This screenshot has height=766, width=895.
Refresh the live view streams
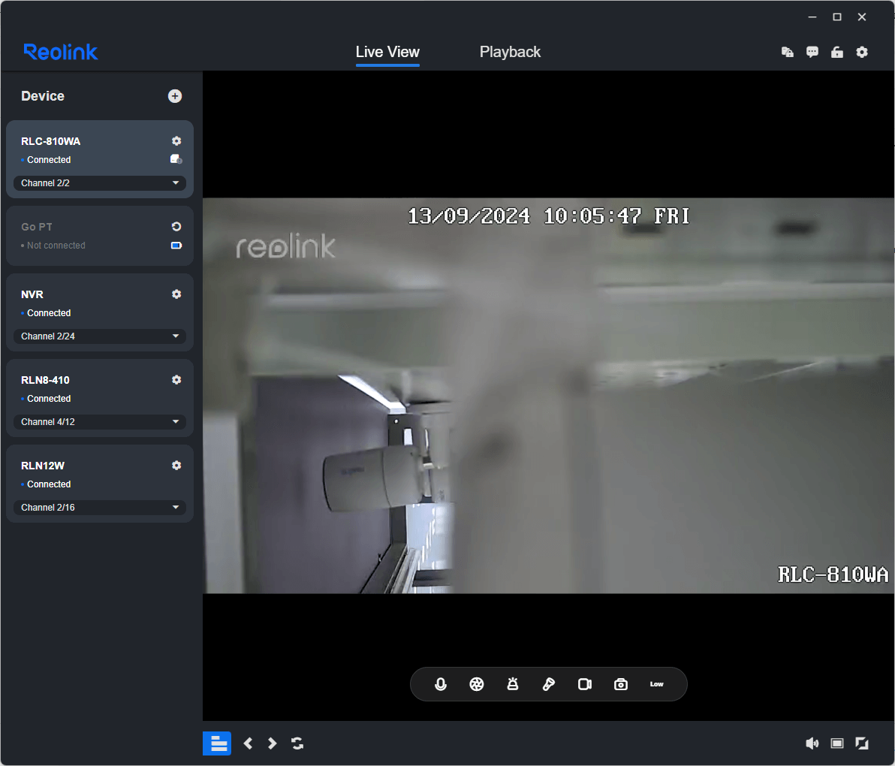click(297, 743)
